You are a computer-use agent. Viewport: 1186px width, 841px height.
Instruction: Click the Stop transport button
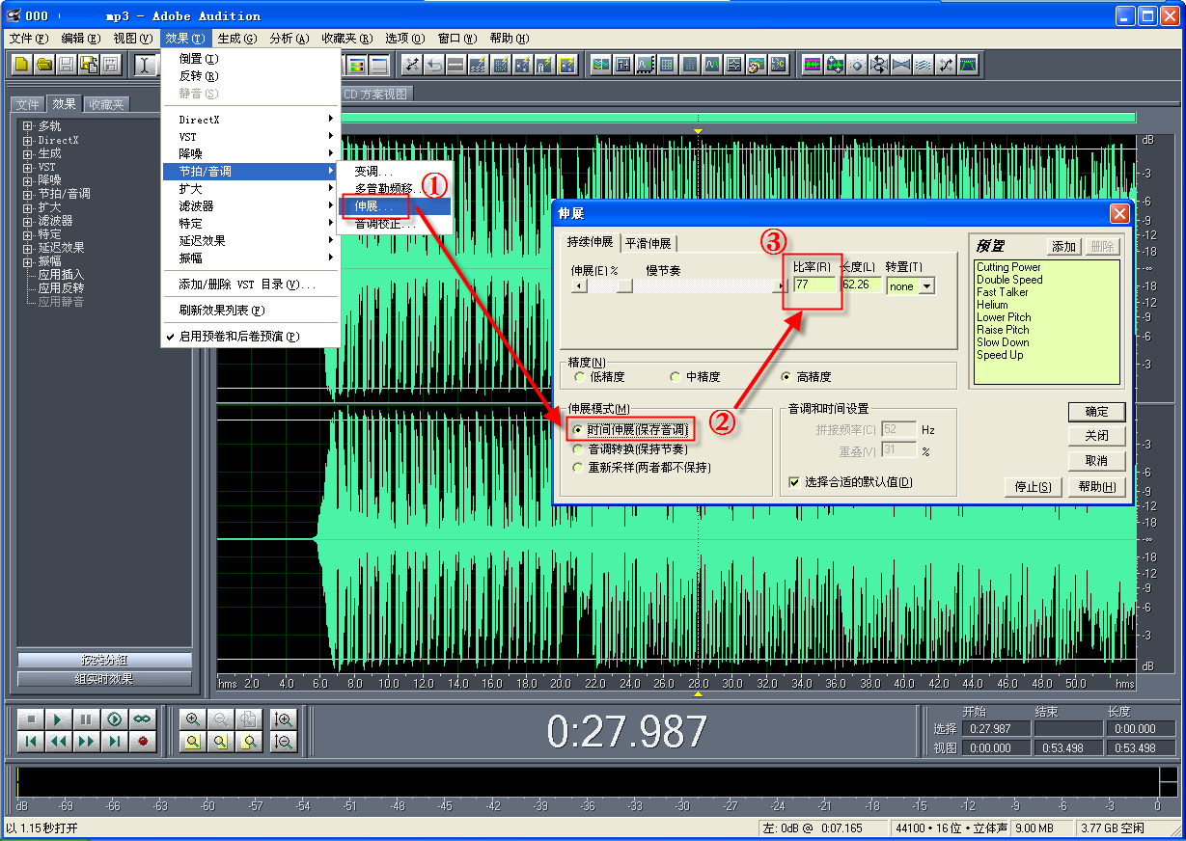click(30, 719)
